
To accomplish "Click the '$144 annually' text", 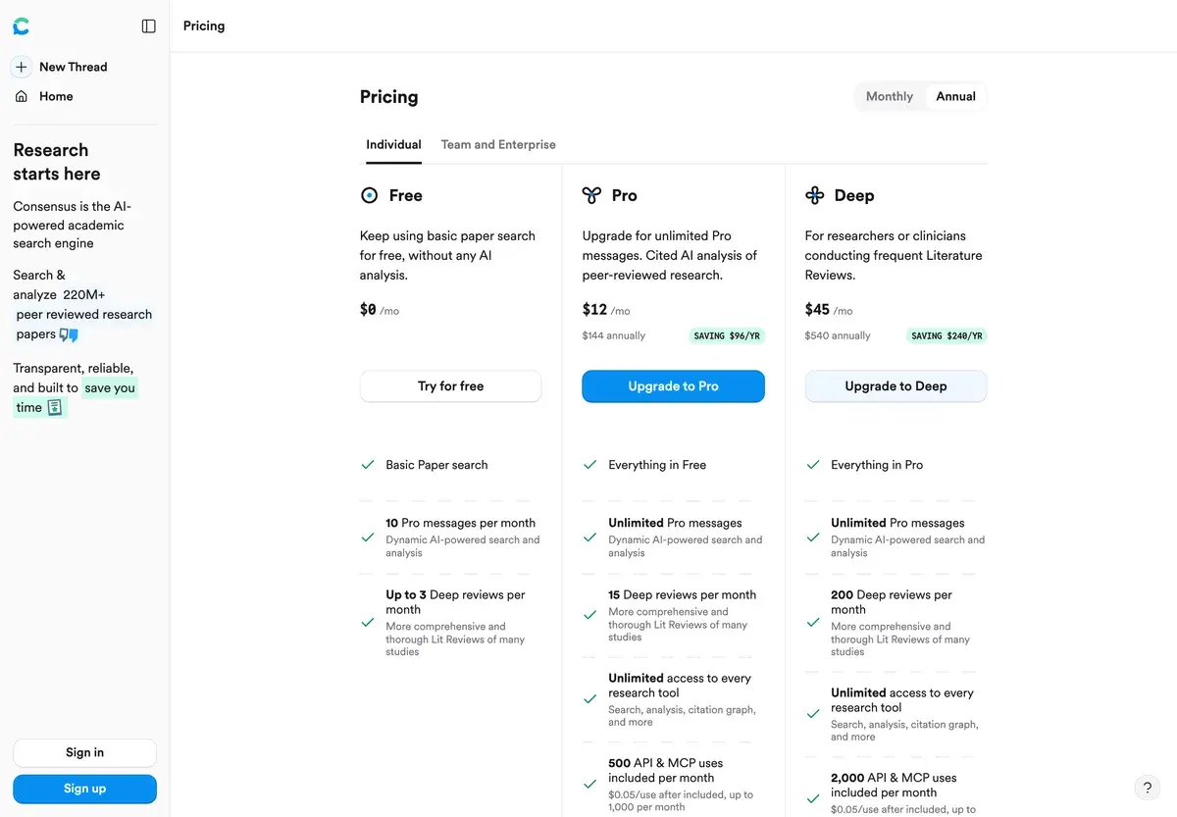I will pos(614,335).
